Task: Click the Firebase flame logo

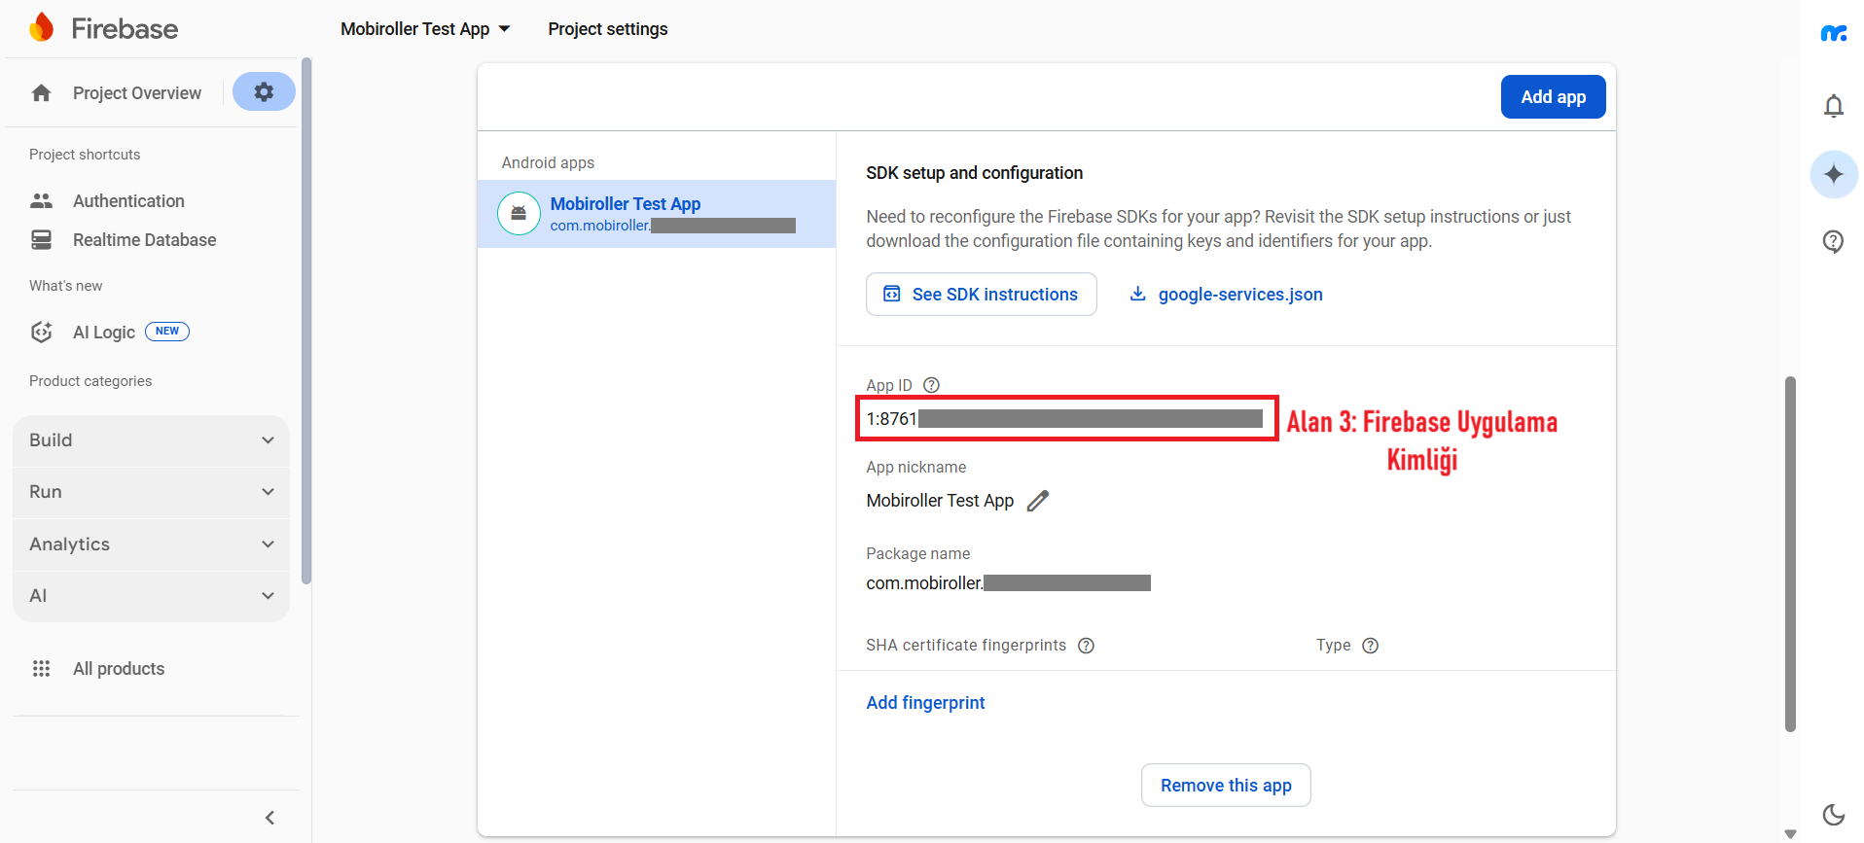Action: click(x=42, y=27)
